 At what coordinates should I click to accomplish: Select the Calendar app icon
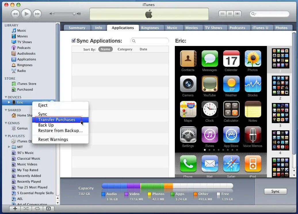pyautogui.click(x=231, y=59)
